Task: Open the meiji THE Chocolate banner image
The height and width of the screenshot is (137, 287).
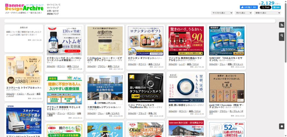Action: (x=226, y=88)
